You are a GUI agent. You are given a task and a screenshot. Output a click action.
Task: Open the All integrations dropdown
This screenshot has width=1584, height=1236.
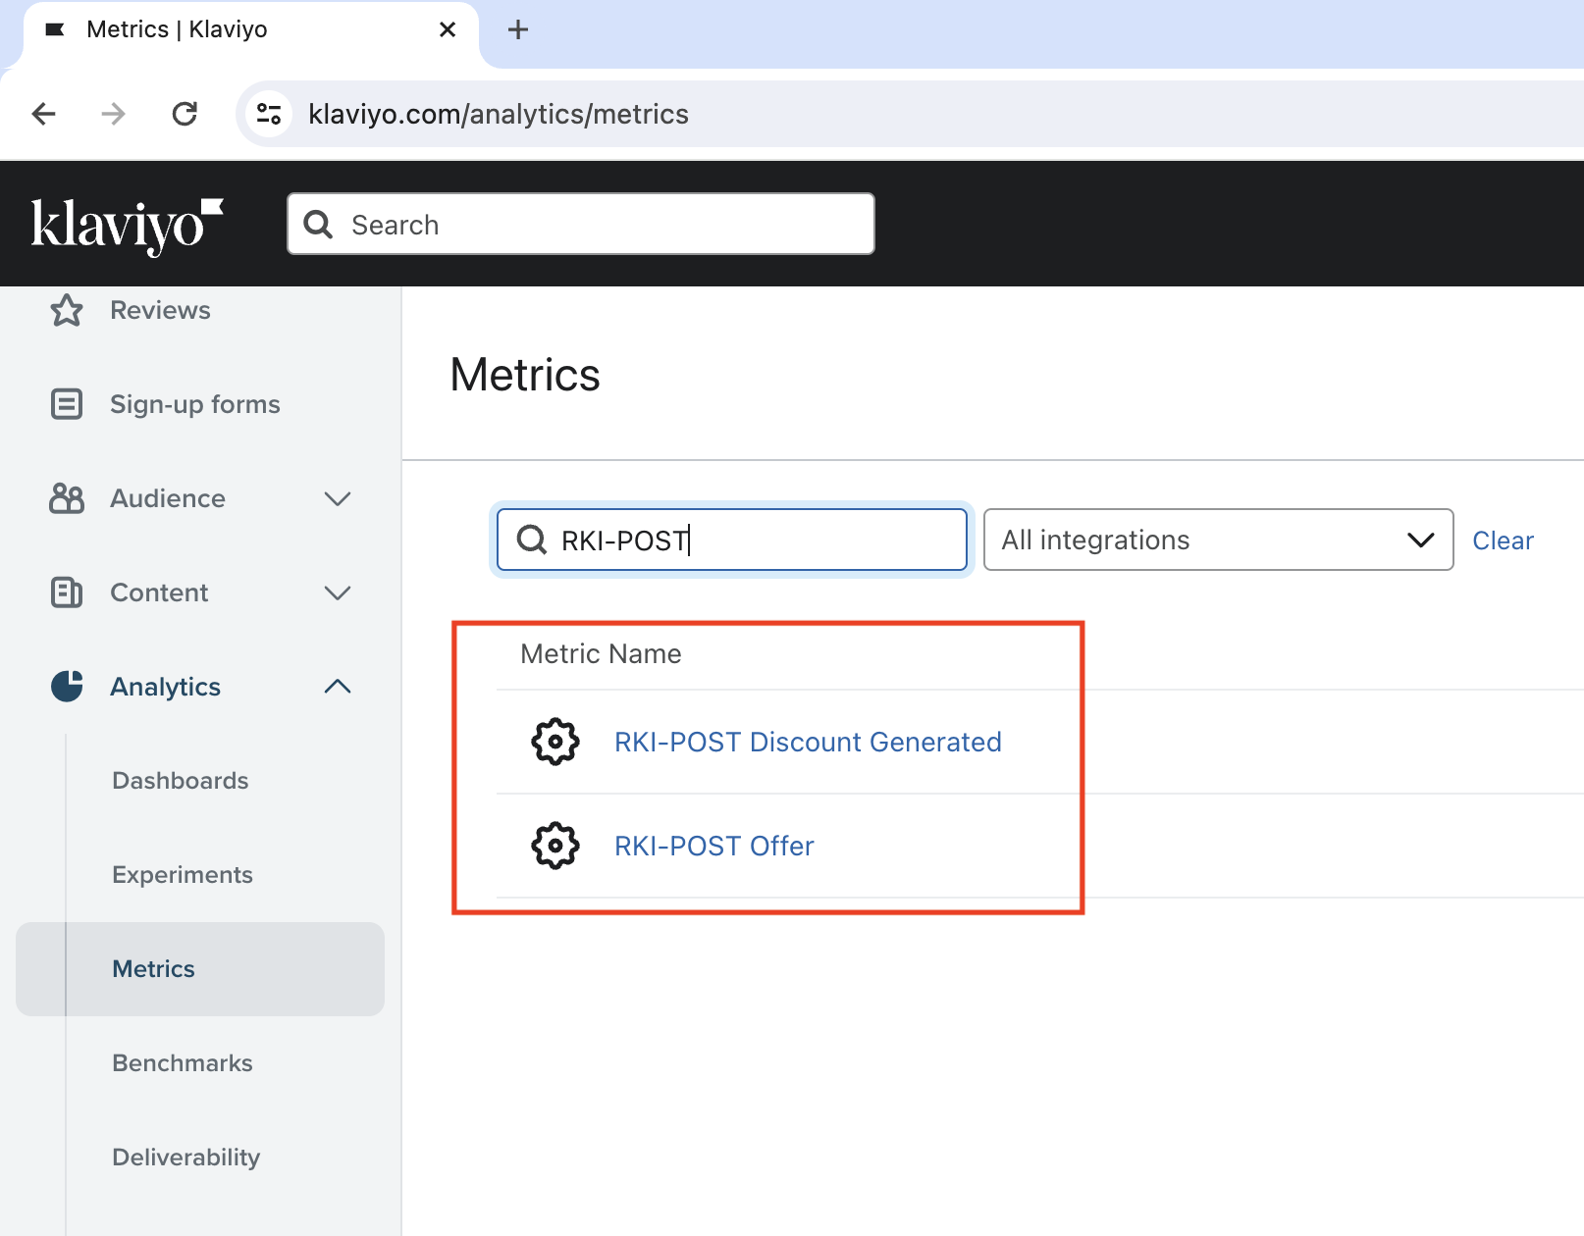point(1217,540)
